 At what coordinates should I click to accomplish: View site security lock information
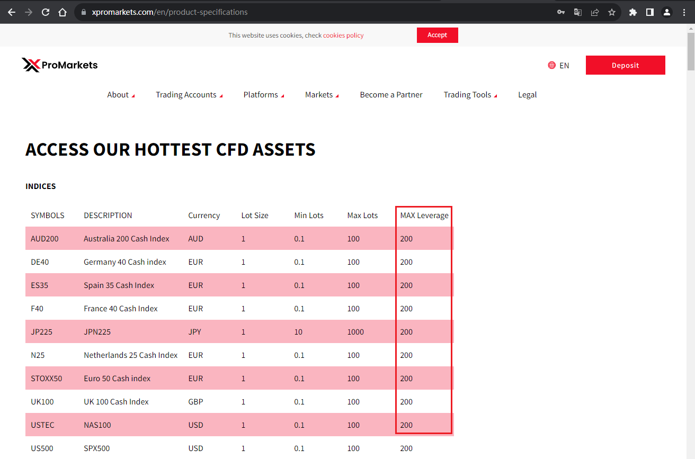point(83,12)
